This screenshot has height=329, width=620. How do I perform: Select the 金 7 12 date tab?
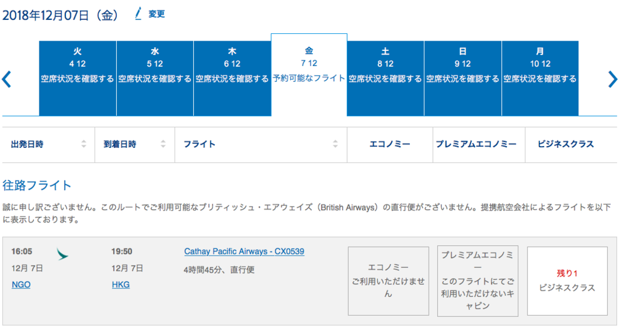(x=309, y=75)
